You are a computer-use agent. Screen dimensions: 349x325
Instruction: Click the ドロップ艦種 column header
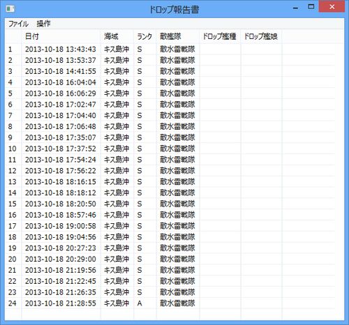coord(220,36)
